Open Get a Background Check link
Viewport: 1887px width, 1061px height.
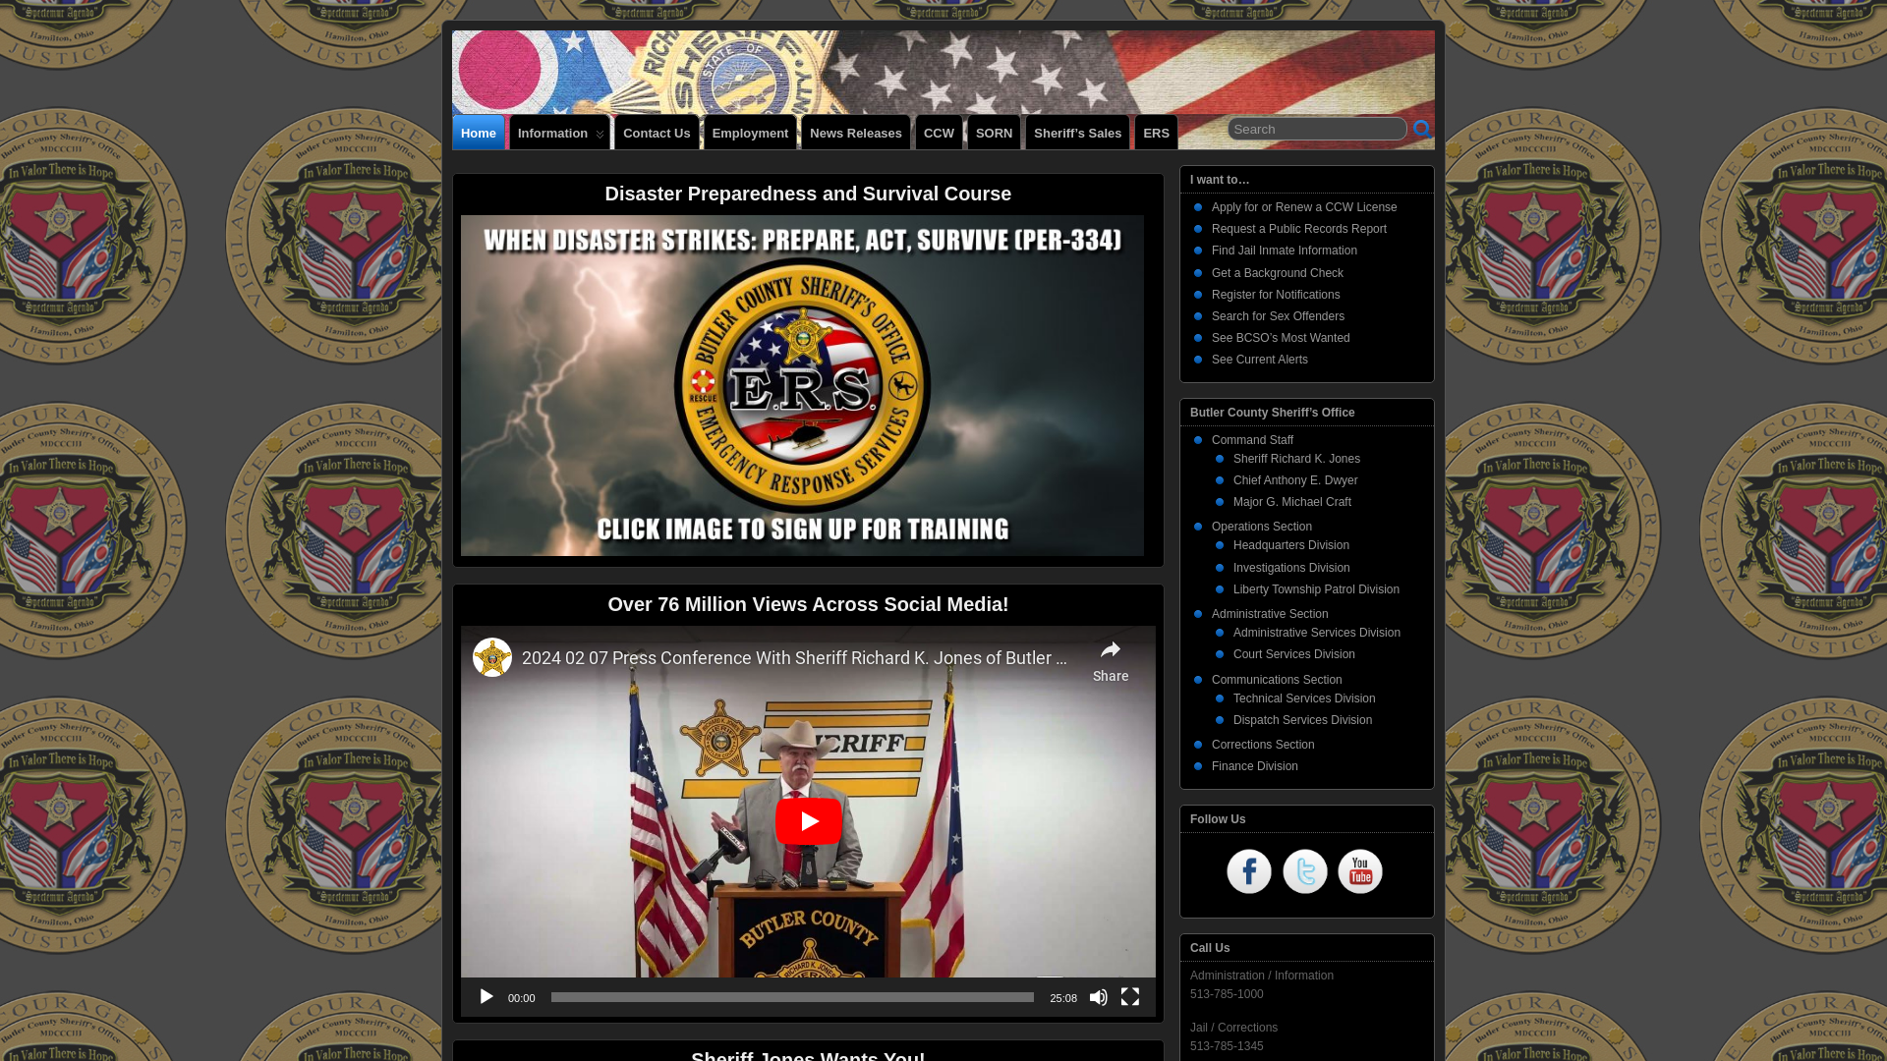point(1278,273)
